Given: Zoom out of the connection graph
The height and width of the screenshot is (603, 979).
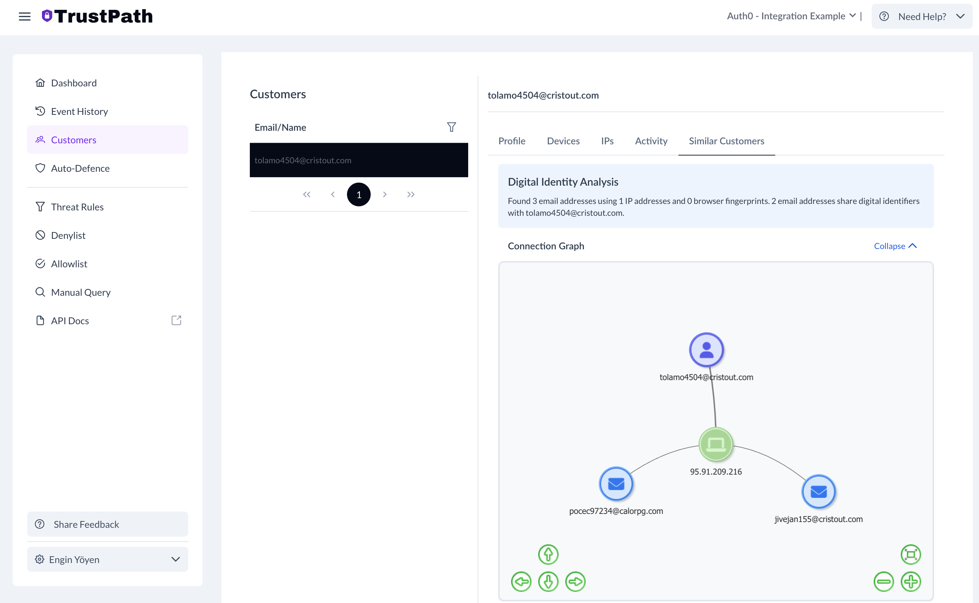Looking at the screenshot, I should (884, 581).
